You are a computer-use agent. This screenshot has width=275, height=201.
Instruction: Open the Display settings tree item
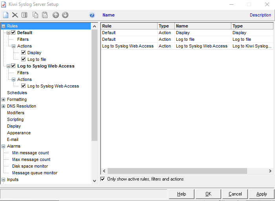pyautogui.click(x=14, y=126)
